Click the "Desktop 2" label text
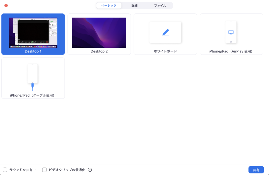 click(99, 51)
